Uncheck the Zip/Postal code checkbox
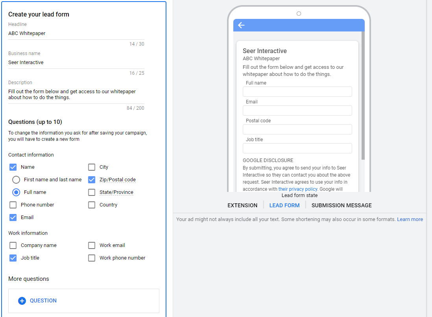This screenshot has height=317, width=432. 92,180
